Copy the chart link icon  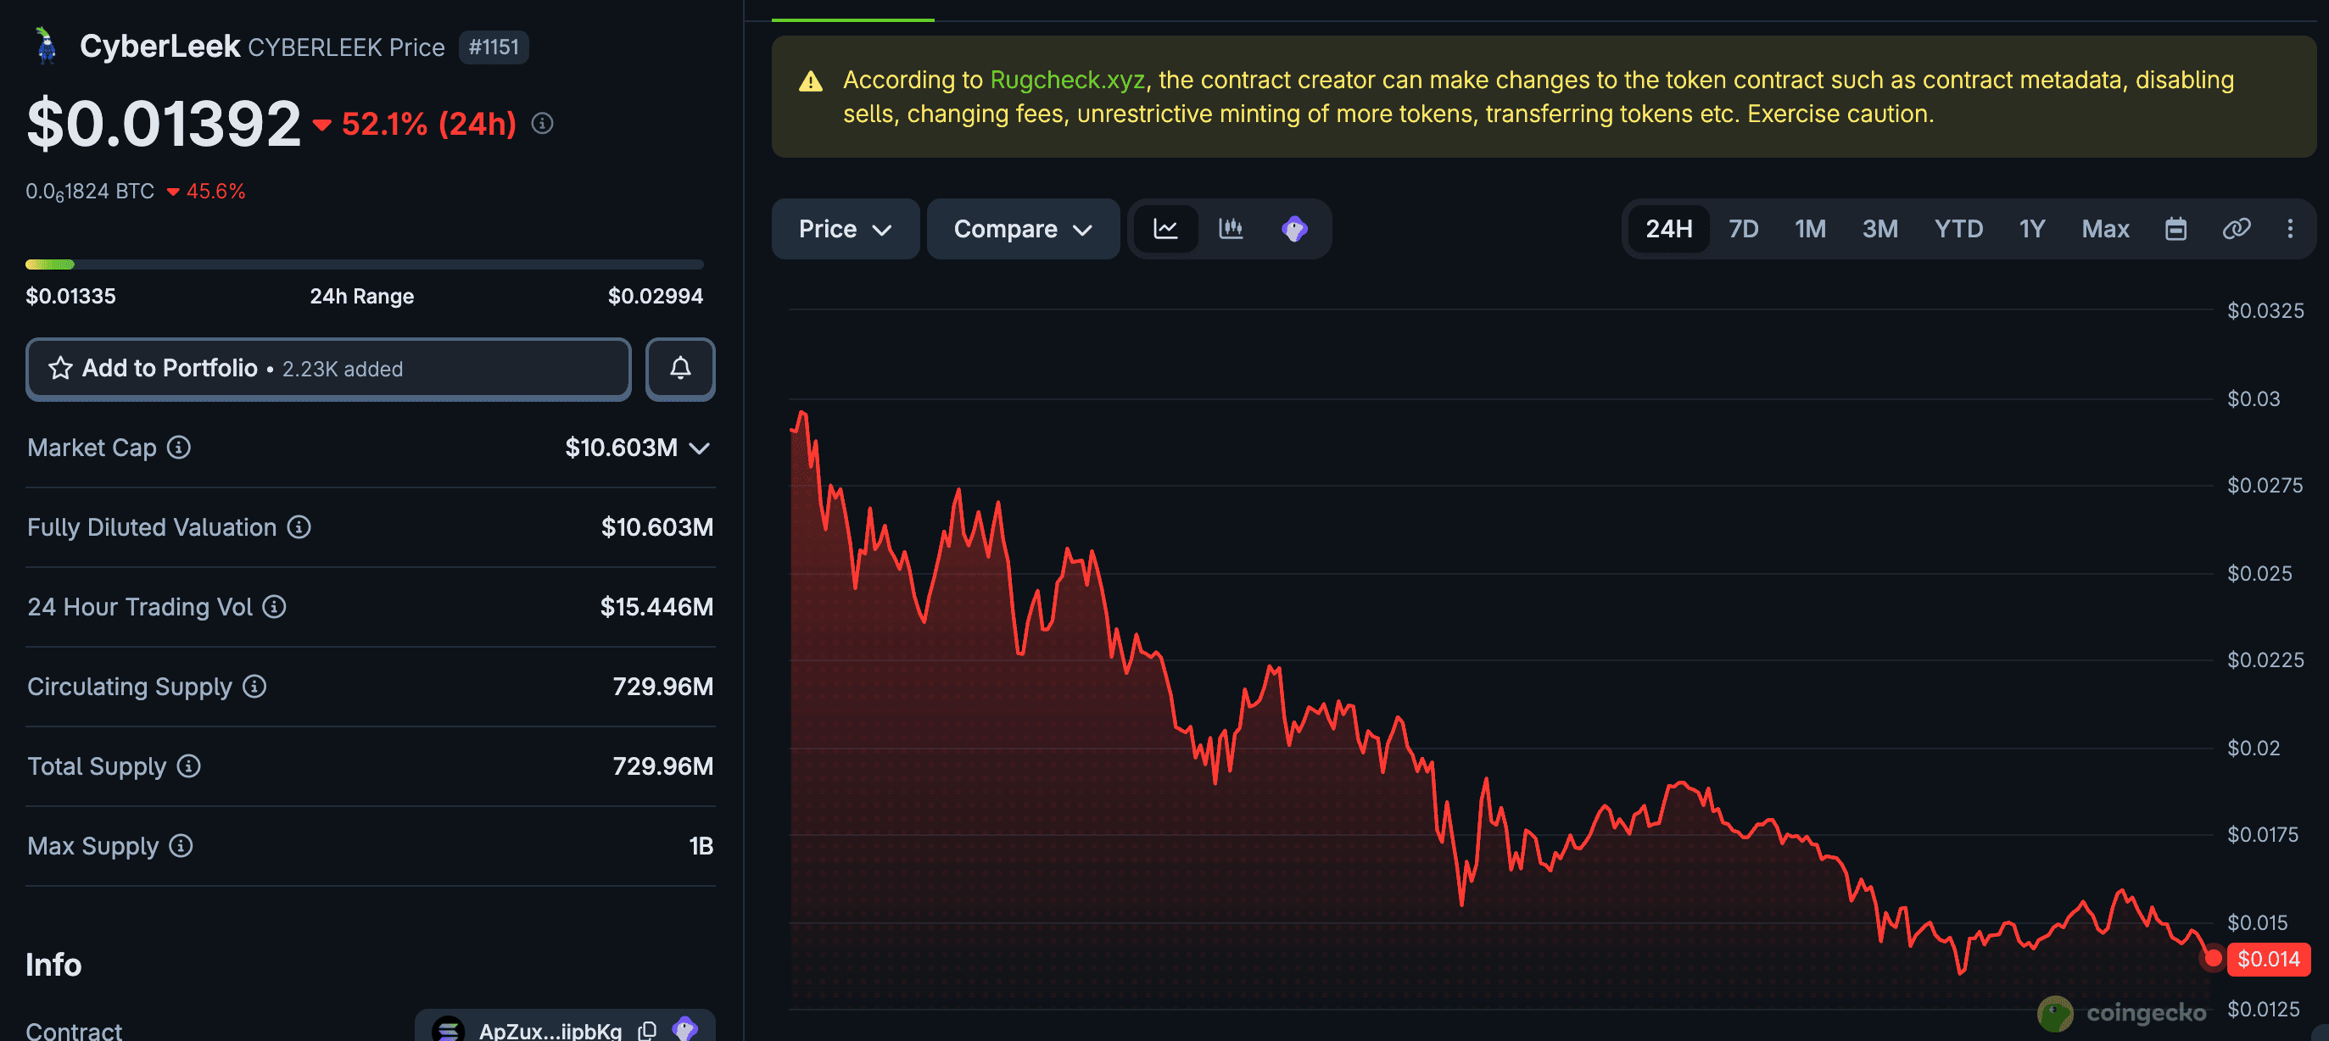pos(2237,229)
